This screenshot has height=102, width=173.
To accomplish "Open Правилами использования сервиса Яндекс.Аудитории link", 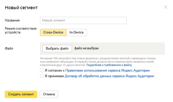I will pos(108,71).
